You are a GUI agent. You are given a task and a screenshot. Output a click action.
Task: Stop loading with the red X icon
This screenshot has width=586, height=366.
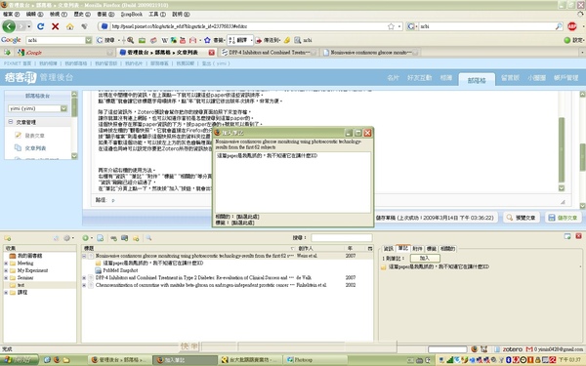click(56, 26)
